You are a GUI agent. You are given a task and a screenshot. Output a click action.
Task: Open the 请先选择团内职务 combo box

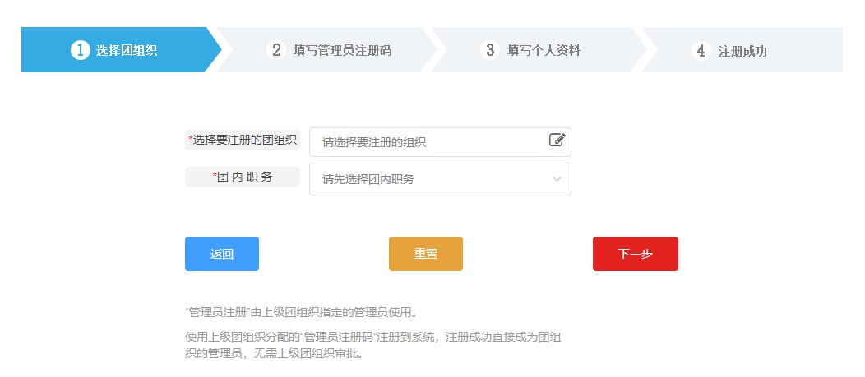pos(428,179)
